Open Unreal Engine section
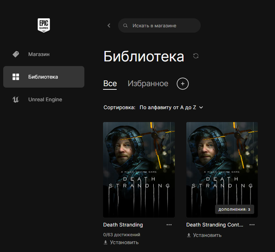The image size is (275, 252). 44,99
